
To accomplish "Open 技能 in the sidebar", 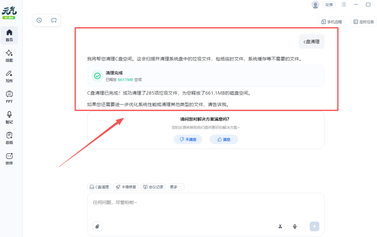I will (9, 56).
